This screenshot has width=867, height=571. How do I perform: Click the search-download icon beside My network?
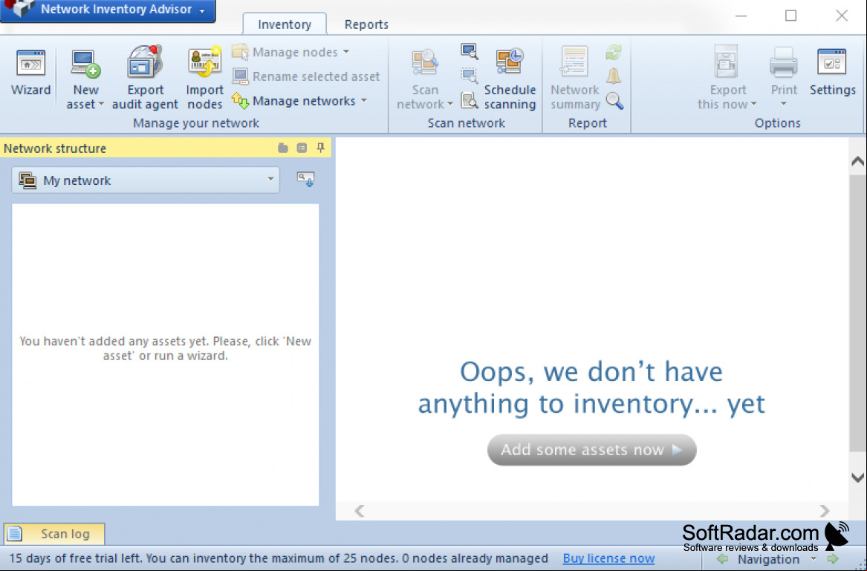tap(306, 180)
